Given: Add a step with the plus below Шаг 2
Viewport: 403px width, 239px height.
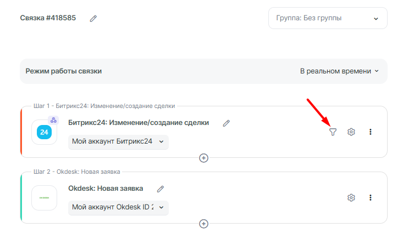Looking at the screenshot, I should (203, 224).
